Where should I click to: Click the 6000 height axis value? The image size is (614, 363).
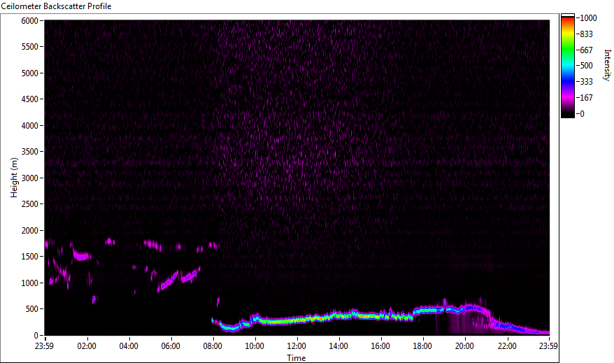point(30,21)
